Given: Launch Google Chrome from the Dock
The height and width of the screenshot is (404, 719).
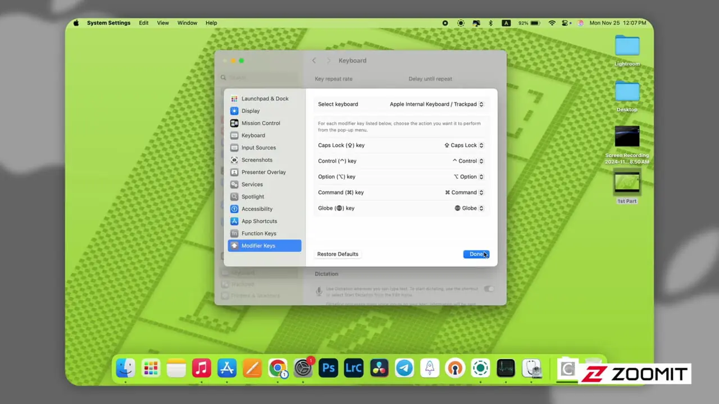Looking at the screenshot, I should point(277,368).
